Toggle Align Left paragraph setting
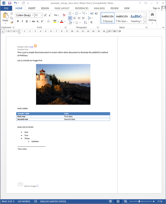 (70, 18)
